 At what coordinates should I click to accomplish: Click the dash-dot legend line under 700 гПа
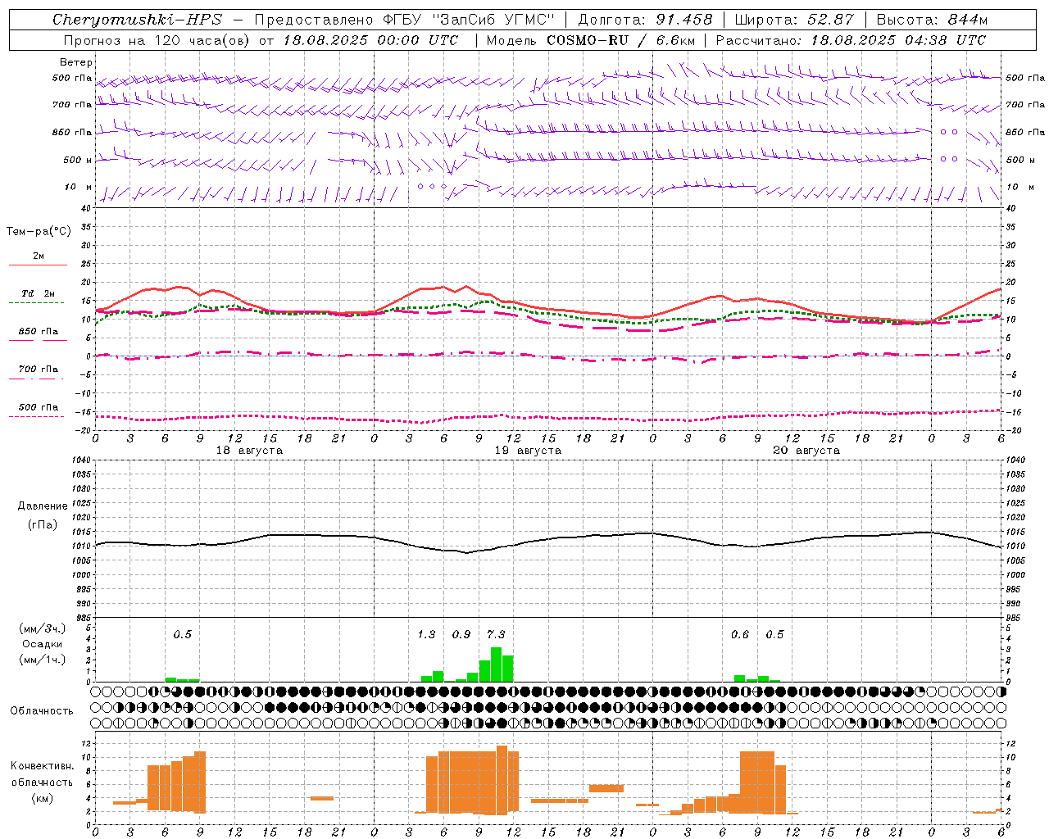(38, 379)
